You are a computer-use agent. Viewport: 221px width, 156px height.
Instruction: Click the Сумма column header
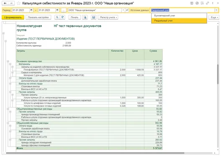[153, 54]
